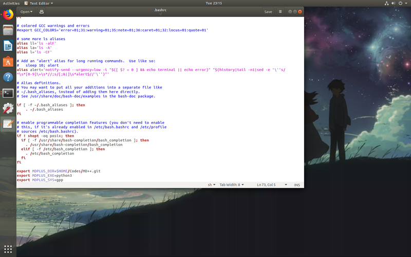Place cursor on '# enable programmable completion features' comment
411x257 pixels.
pos(90,122)
